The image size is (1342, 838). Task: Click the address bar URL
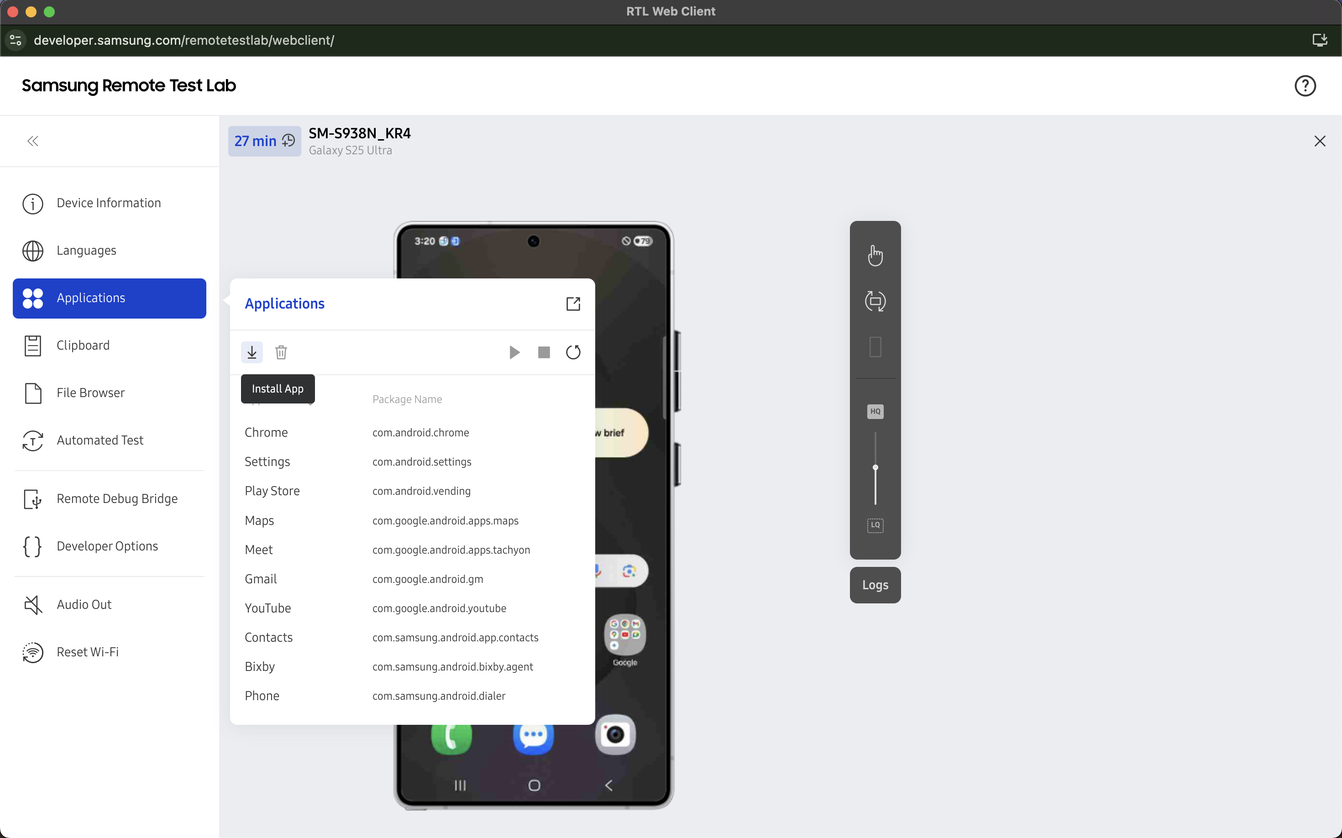[183, 41]
